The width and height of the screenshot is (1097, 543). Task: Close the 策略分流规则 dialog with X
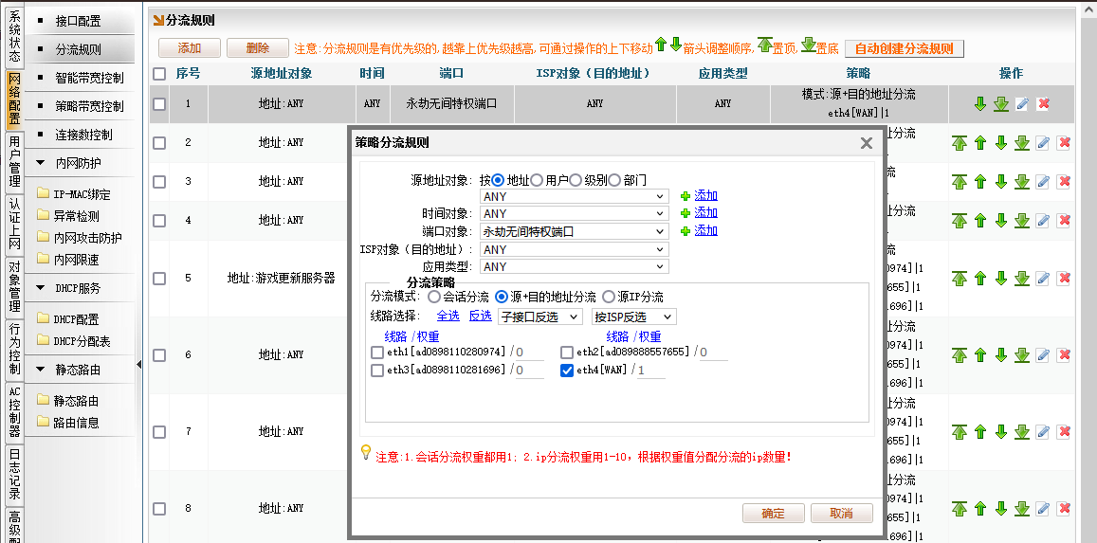(866, 143)
